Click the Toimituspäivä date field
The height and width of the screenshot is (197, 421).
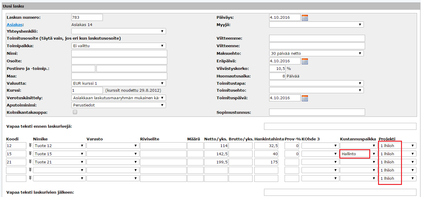(285, 98)
